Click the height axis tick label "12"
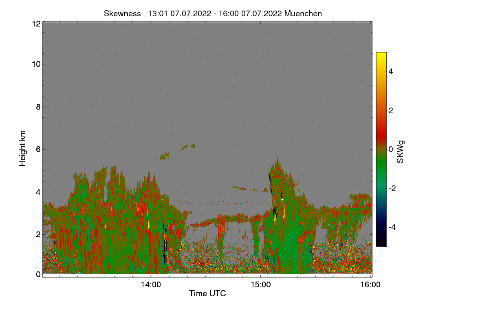 [36, 24]
